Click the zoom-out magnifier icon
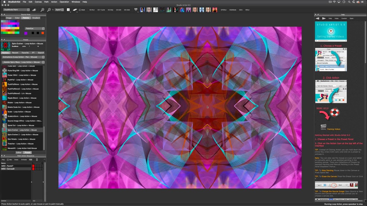The height and width of the screenshot is (206, 367). coord(42,10)
